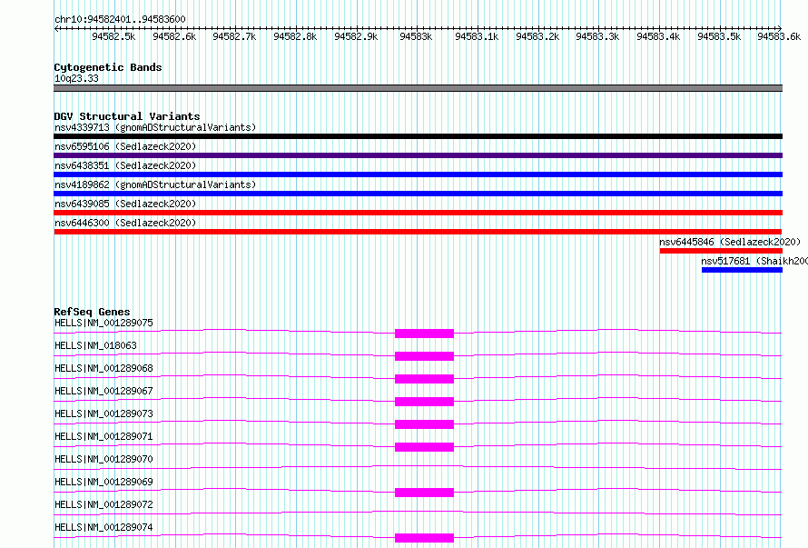808x548 pixels.
Task: Open transcript HELLS|NM_001289069 label
Action: click(x=103, y=482)
